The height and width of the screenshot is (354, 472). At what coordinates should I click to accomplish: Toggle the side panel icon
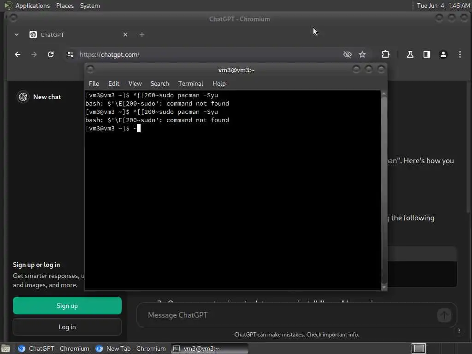[426, 54]
